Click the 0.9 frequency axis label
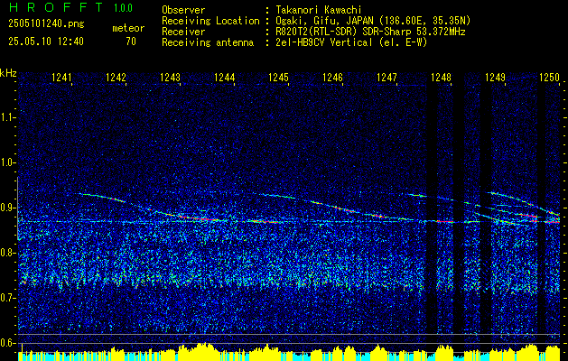The height and width of the screenshot is (361, 568). 8,208
